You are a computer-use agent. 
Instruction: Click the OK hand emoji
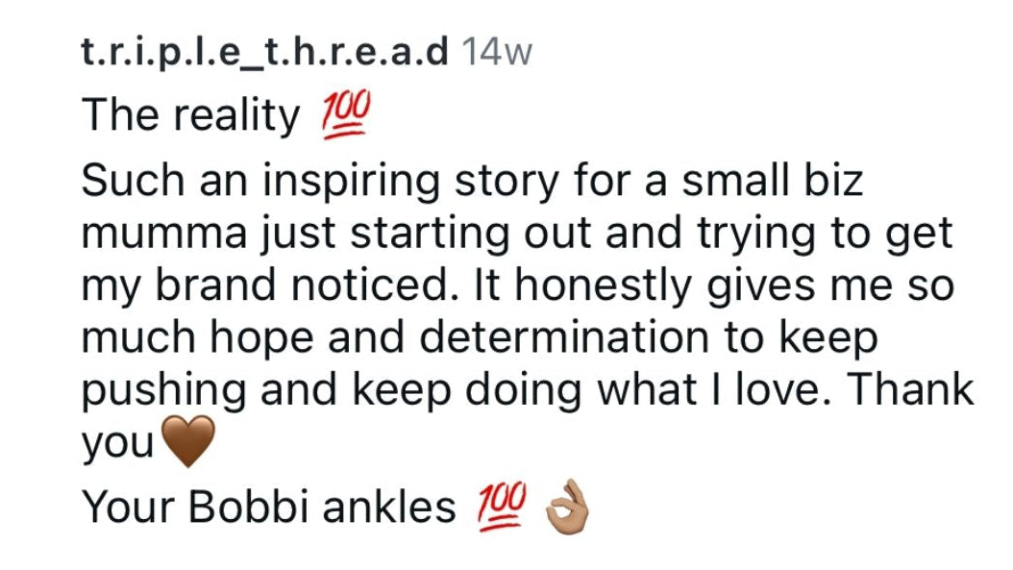tap(567, 506)
